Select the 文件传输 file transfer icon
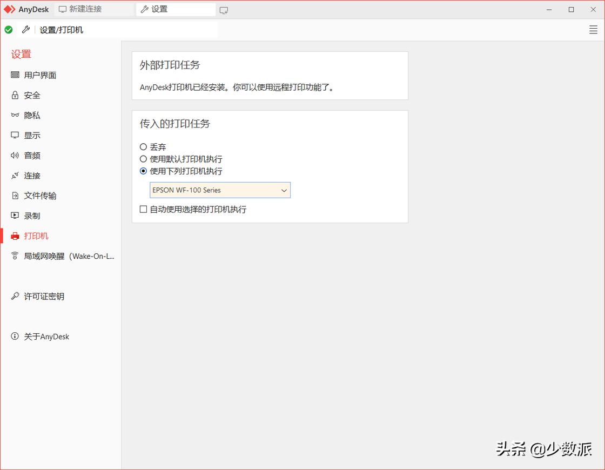The width and height of the screenshot is (605, 470). coord(15,195)
